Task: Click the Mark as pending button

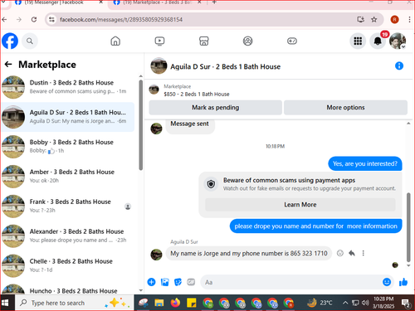Action: coord(216,108)
